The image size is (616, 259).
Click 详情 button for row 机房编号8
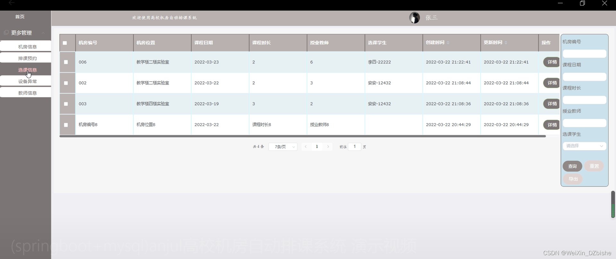point(552,125)
